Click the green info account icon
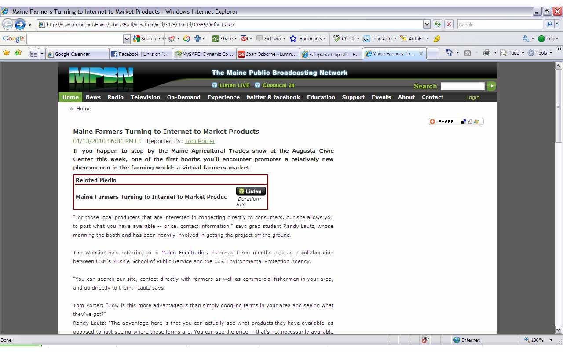Viewport: 563px width, 352px height. [541, 39]
